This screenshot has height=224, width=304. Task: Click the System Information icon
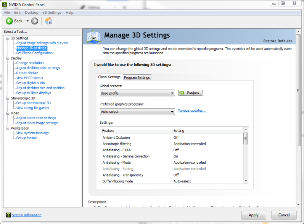8,215
